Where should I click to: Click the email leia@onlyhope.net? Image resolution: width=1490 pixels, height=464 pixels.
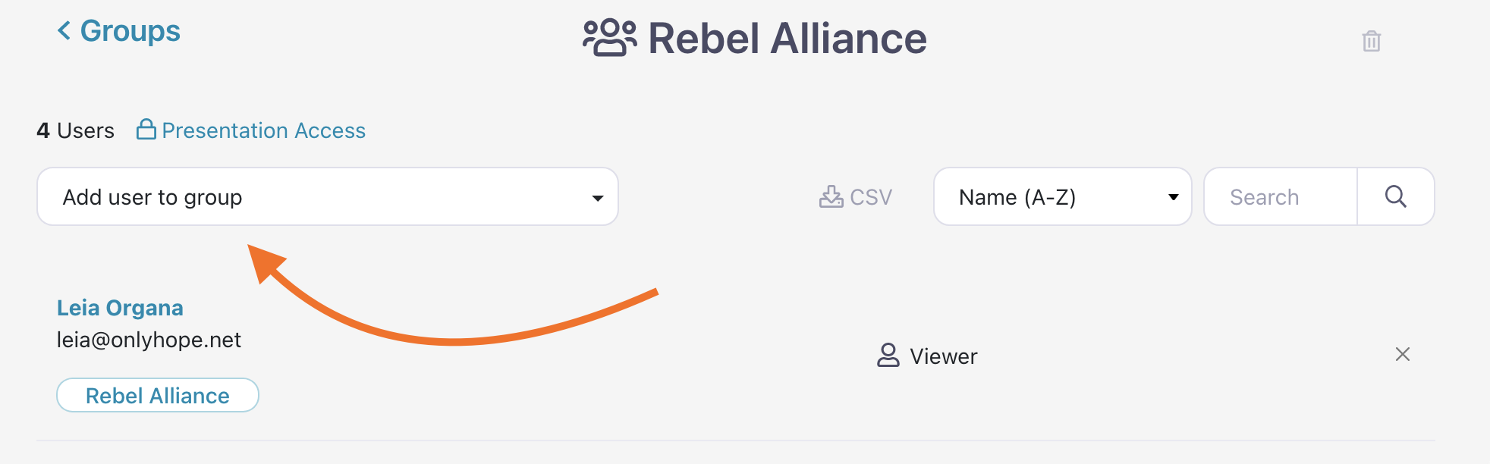(x=149, y=340)
